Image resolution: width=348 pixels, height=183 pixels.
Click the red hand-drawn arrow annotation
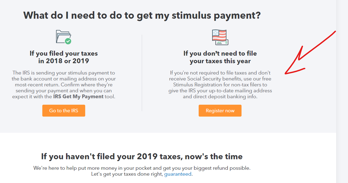pos(310,53)
